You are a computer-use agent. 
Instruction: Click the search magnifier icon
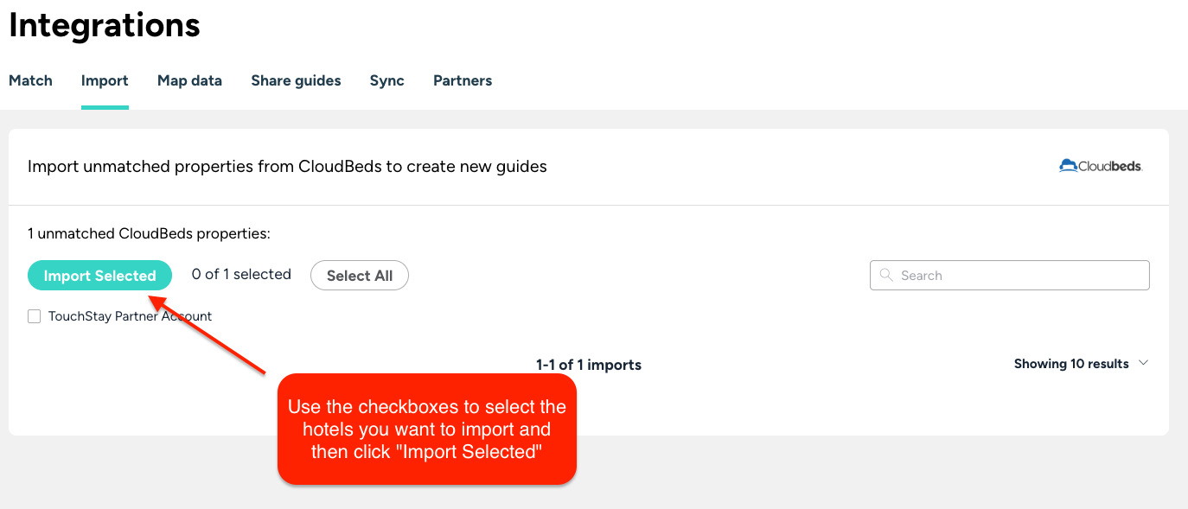(885, 275)
